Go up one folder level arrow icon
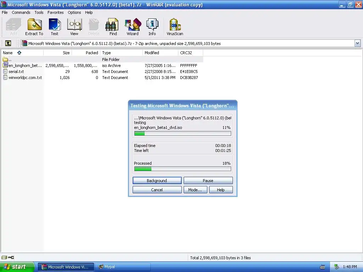The width and height of the screenshot is (363, 272). pos(8,43)
